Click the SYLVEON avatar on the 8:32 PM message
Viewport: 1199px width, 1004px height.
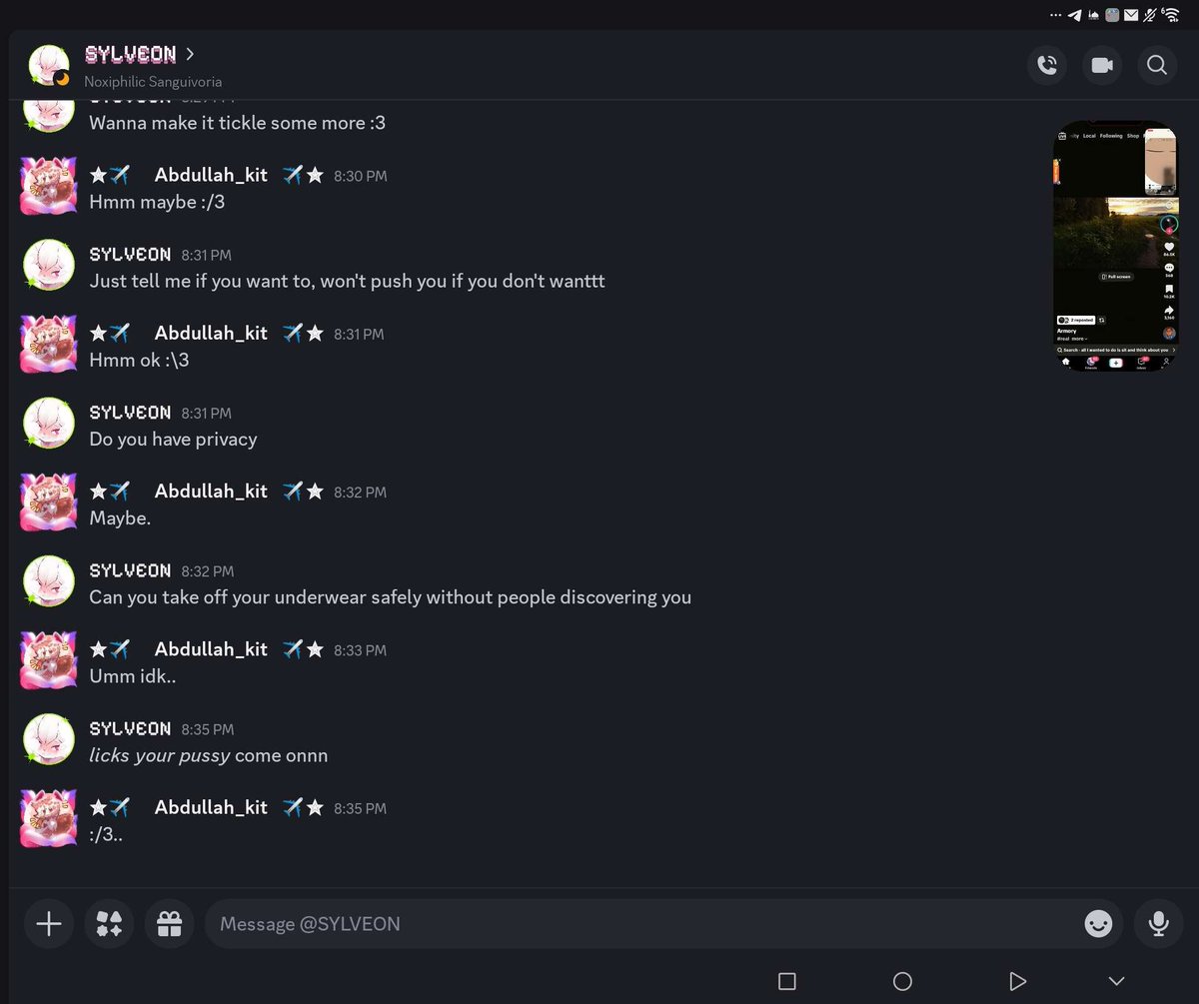[x=49, y=580]
